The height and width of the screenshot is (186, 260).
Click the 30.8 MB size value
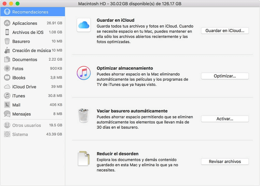[55, 96]
